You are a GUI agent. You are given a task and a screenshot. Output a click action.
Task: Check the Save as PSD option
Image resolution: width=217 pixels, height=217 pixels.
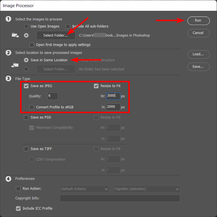[x=26, y=117]
